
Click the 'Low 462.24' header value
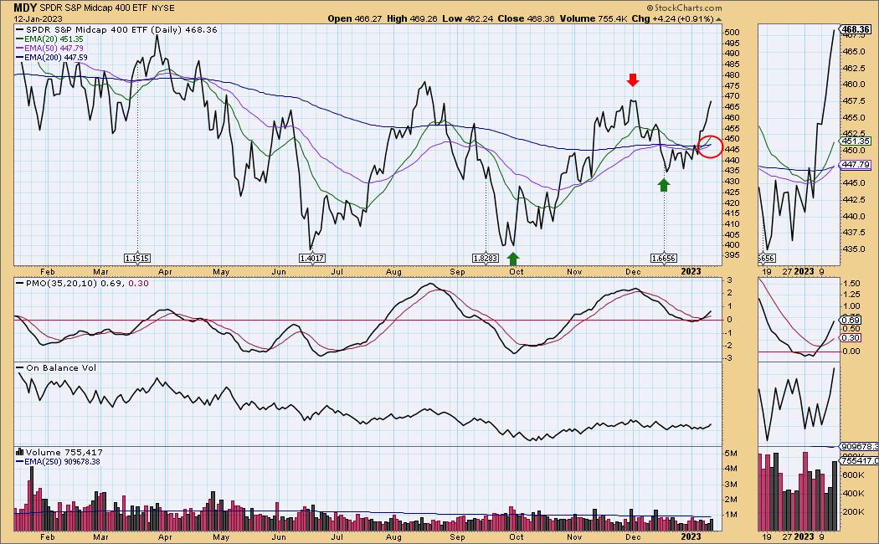tap(467, 18)
